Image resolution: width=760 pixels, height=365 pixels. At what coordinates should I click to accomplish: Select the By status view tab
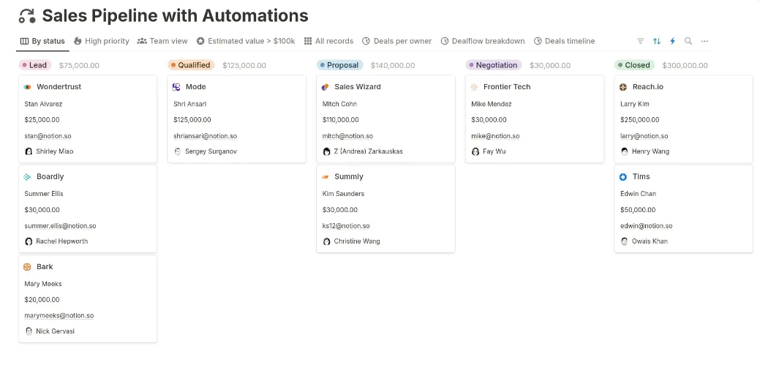[x=42, y=41]
